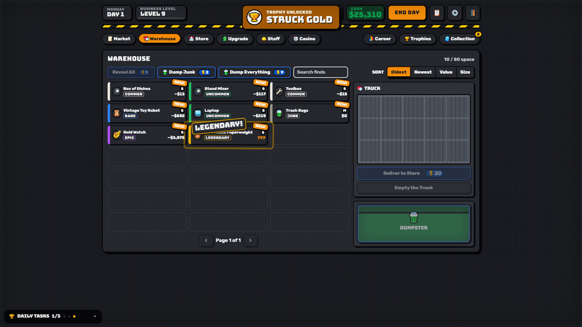Click the Struck Gold trophy notification

(291, 17)
